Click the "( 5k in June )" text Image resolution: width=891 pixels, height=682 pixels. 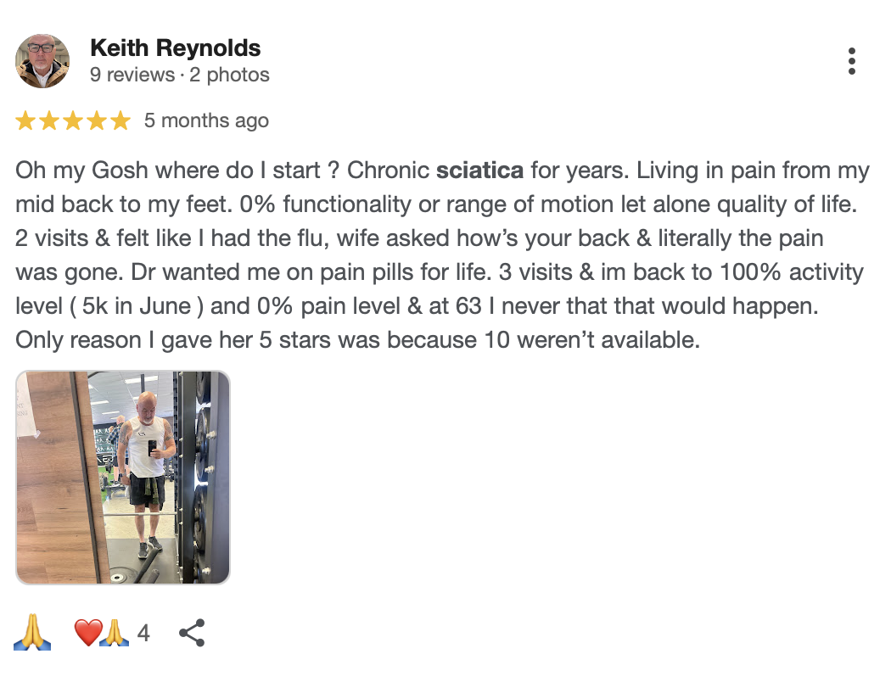132,306
